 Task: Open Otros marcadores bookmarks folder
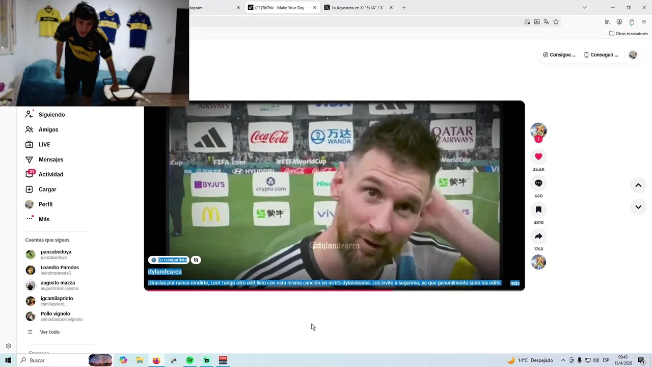click(629, 34)
